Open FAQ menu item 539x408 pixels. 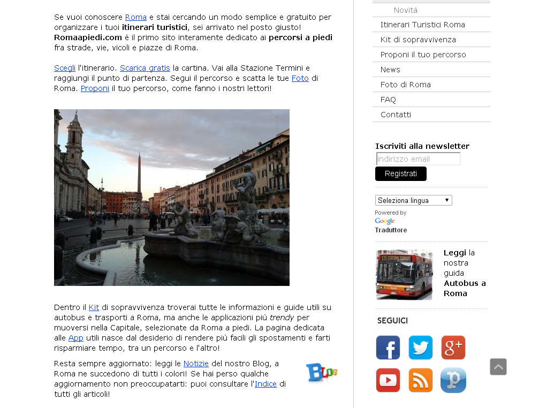point(431,100)
